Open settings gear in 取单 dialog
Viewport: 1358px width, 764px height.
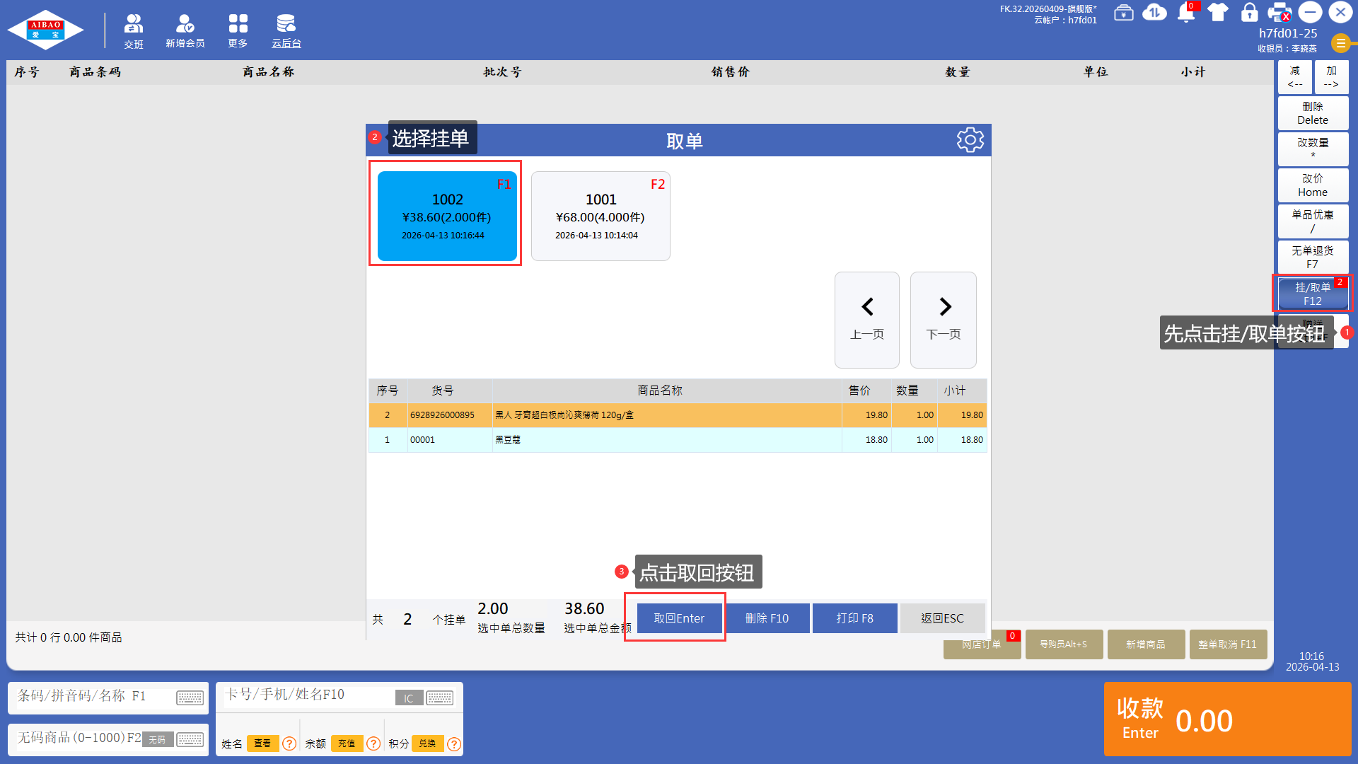click(970, 140)
